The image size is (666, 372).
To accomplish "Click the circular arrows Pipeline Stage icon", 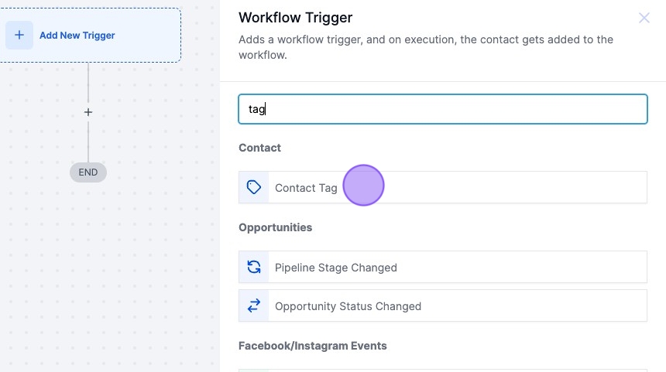I will pyautogui.click(x=254, y=268).
